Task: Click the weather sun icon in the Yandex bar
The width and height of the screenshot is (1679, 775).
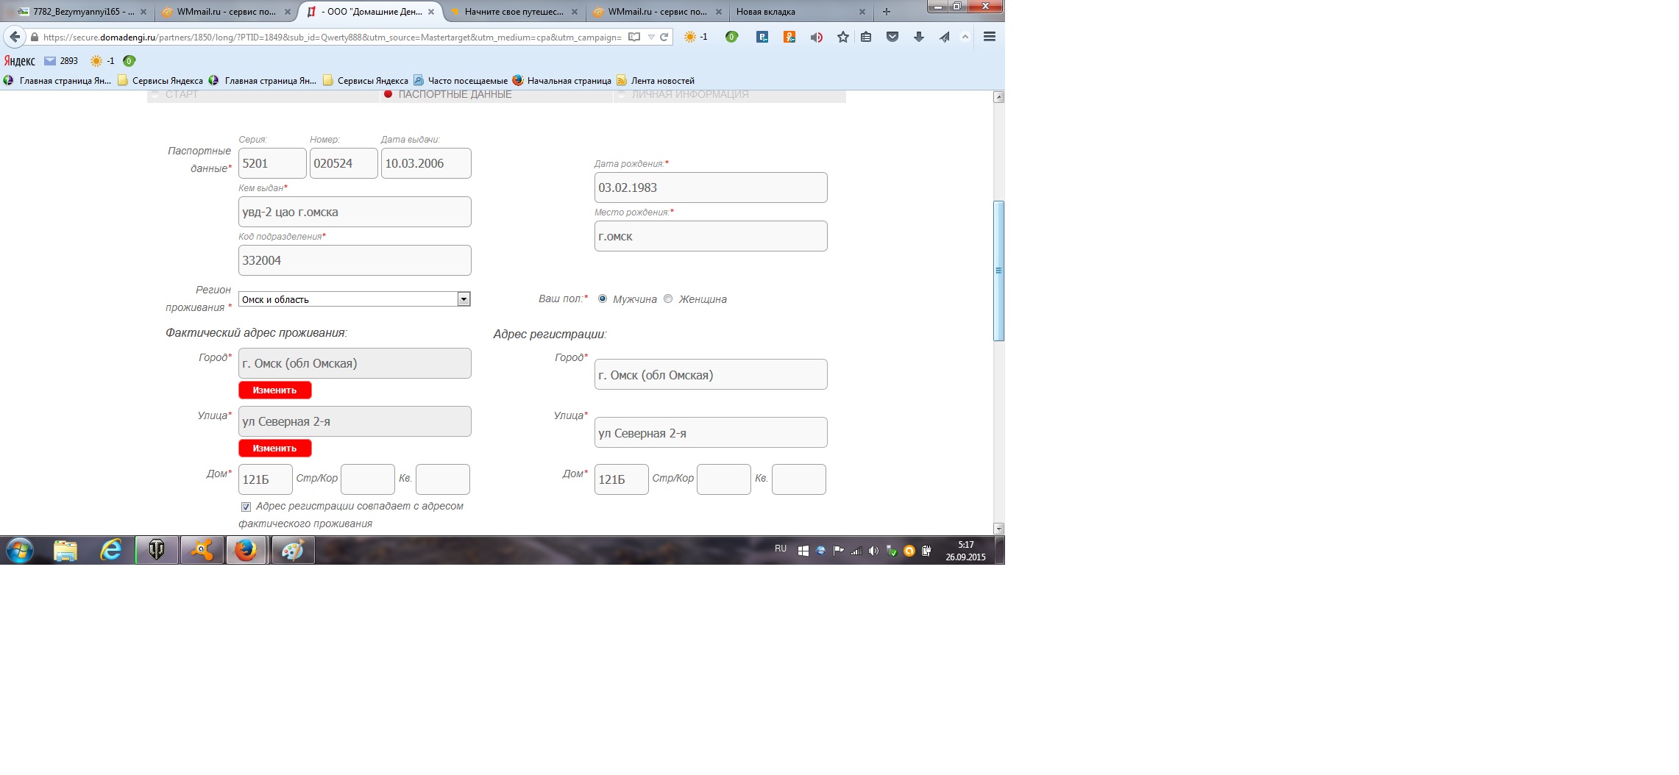Action: (x=96, y=61)
